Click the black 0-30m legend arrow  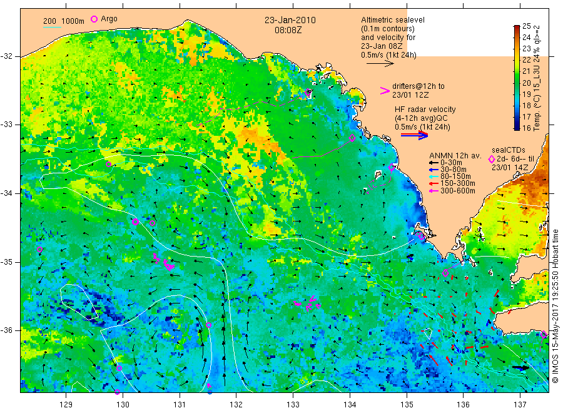point(434,163)
